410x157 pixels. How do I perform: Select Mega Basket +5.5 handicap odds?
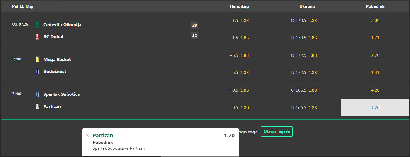tap(239, 55)
